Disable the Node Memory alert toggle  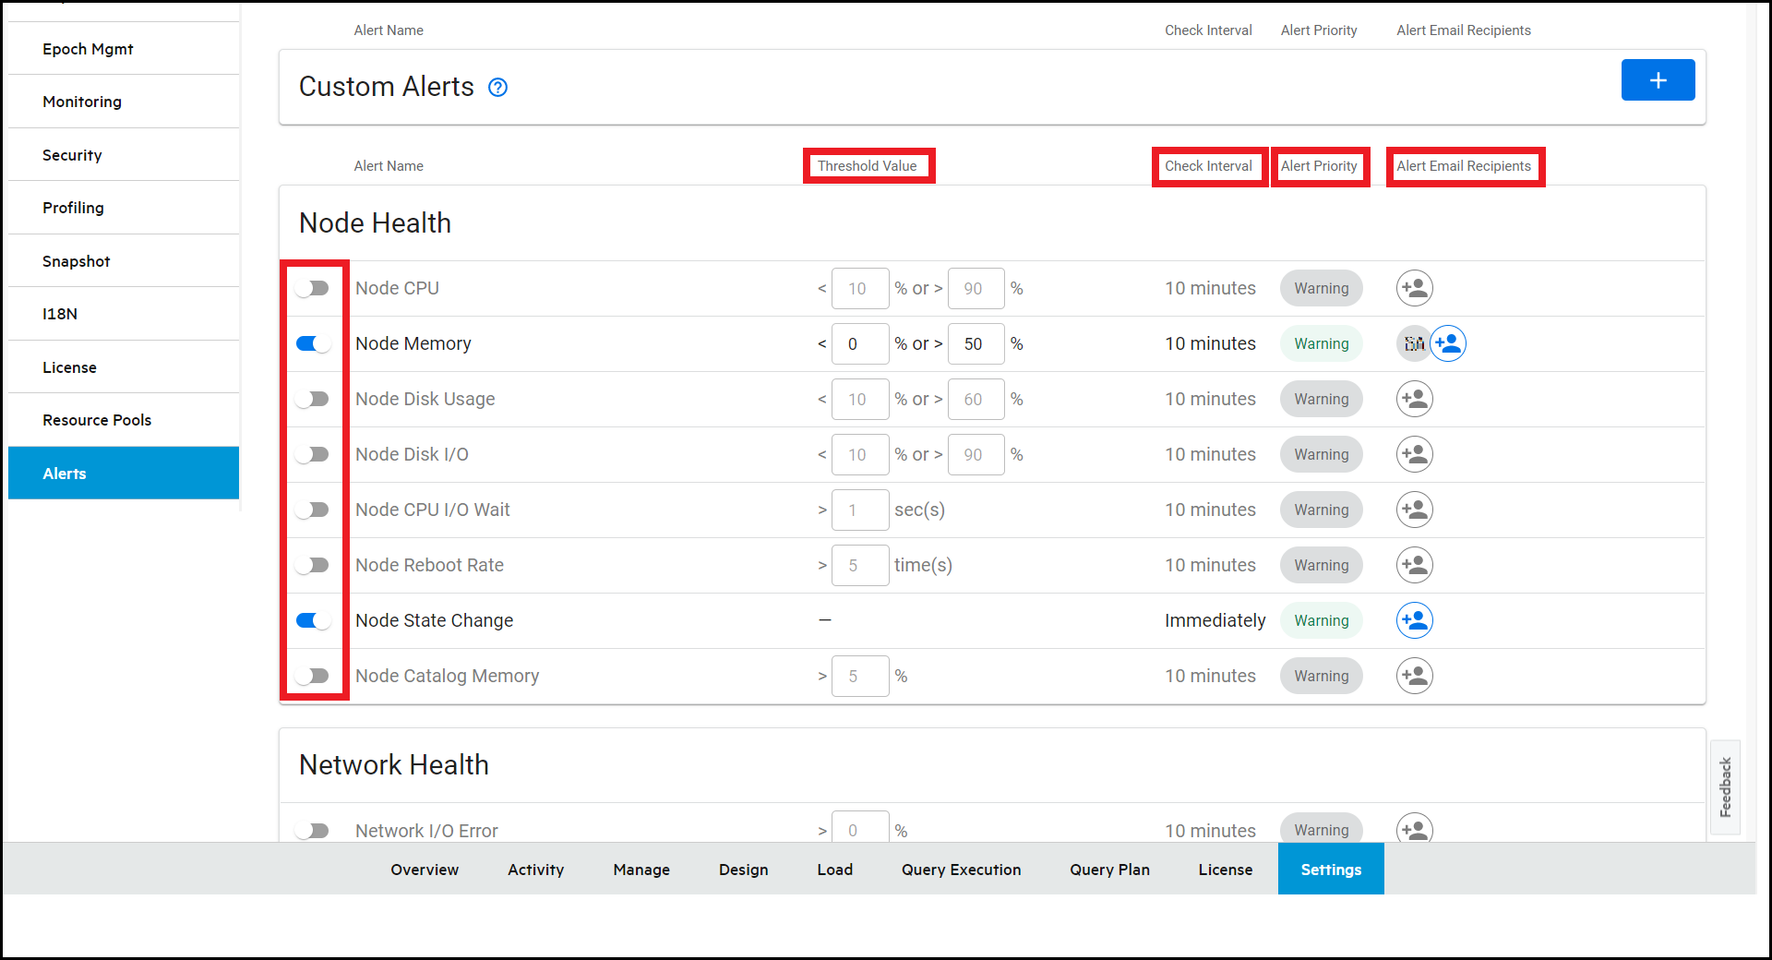(x=313, y=344)
